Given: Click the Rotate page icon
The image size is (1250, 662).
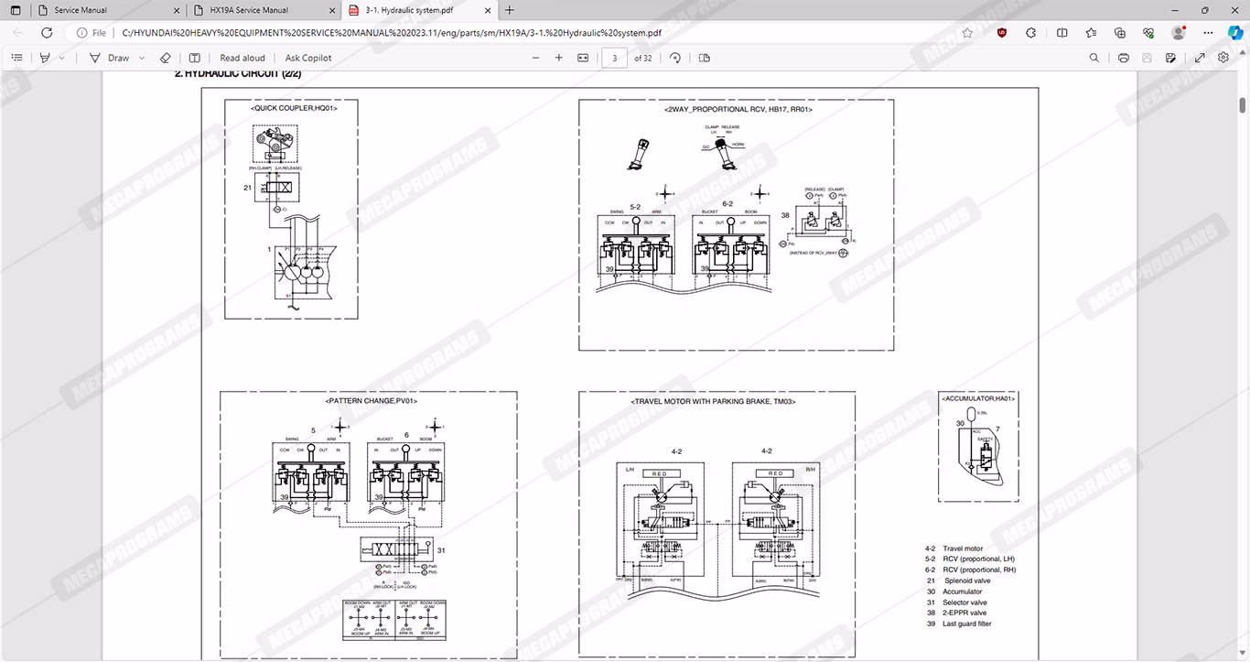Looking at the screenshot, I should 675,58.
